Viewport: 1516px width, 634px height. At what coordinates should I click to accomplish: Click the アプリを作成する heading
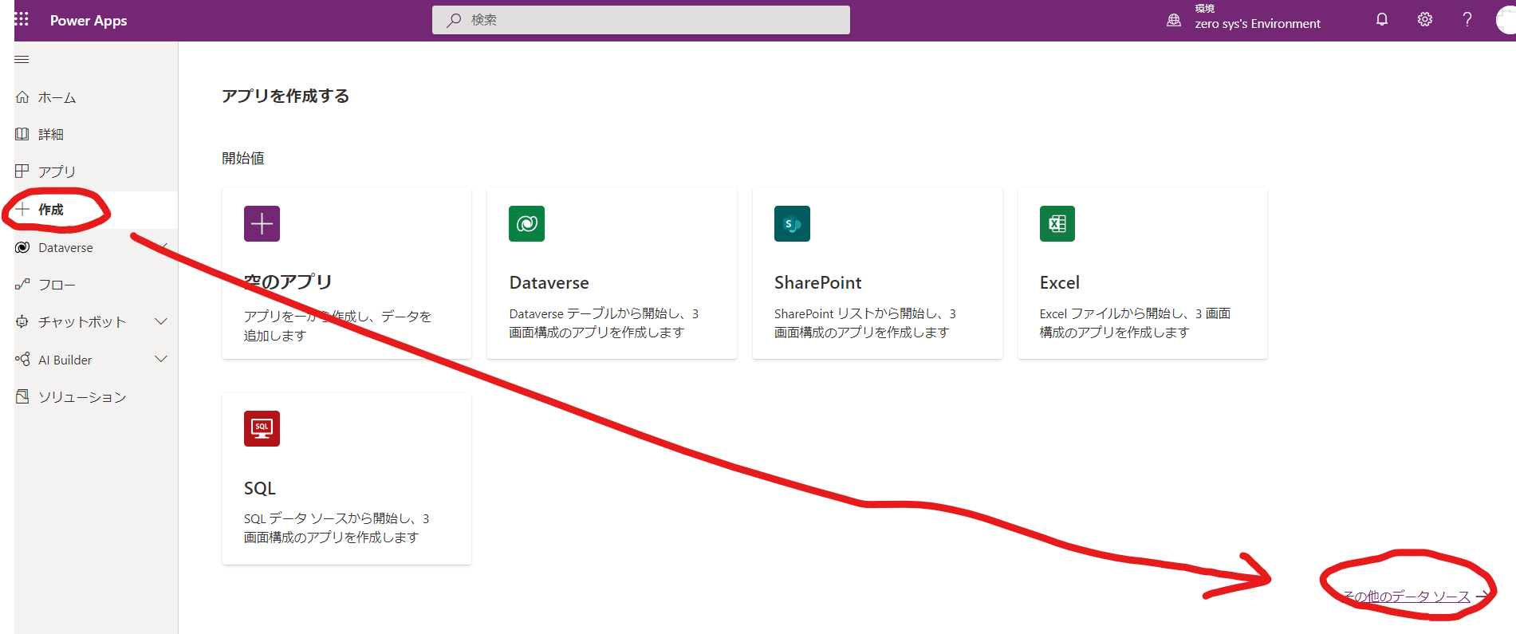click(285, 96)
